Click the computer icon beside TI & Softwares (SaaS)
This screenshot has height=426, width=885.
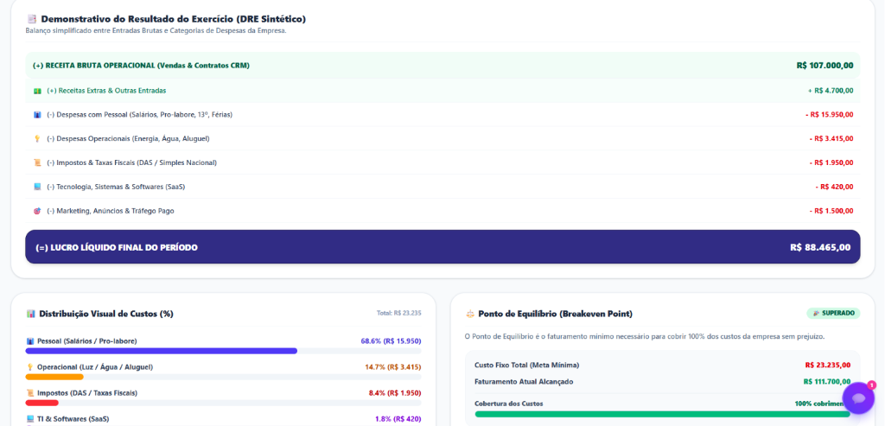pyautogui.click(x=30, y=419)
